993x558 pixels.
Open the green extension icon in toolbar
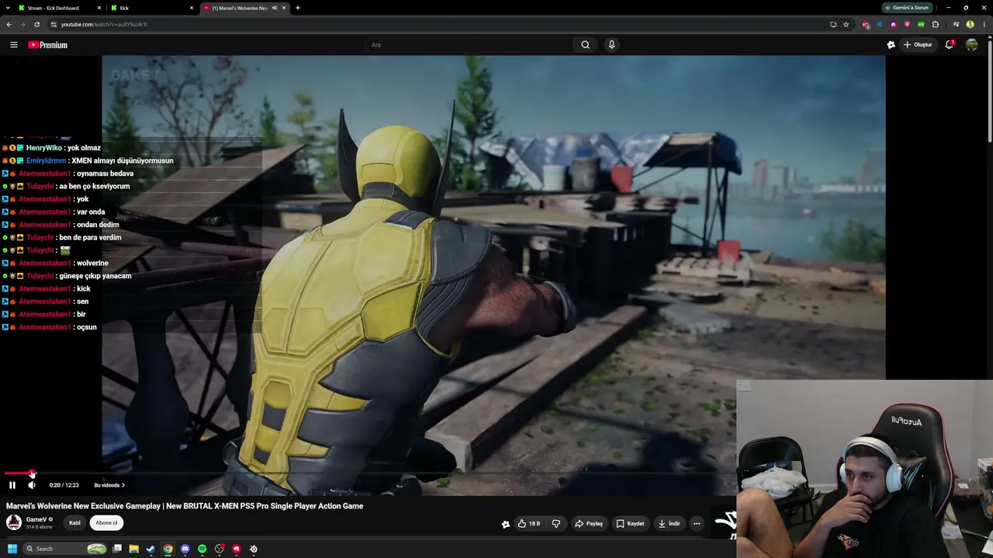coord(921,24)
